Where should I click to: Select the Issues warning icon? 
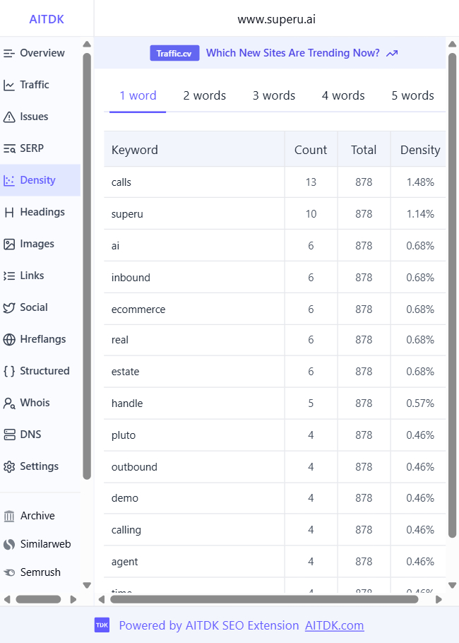click(9, 117)
